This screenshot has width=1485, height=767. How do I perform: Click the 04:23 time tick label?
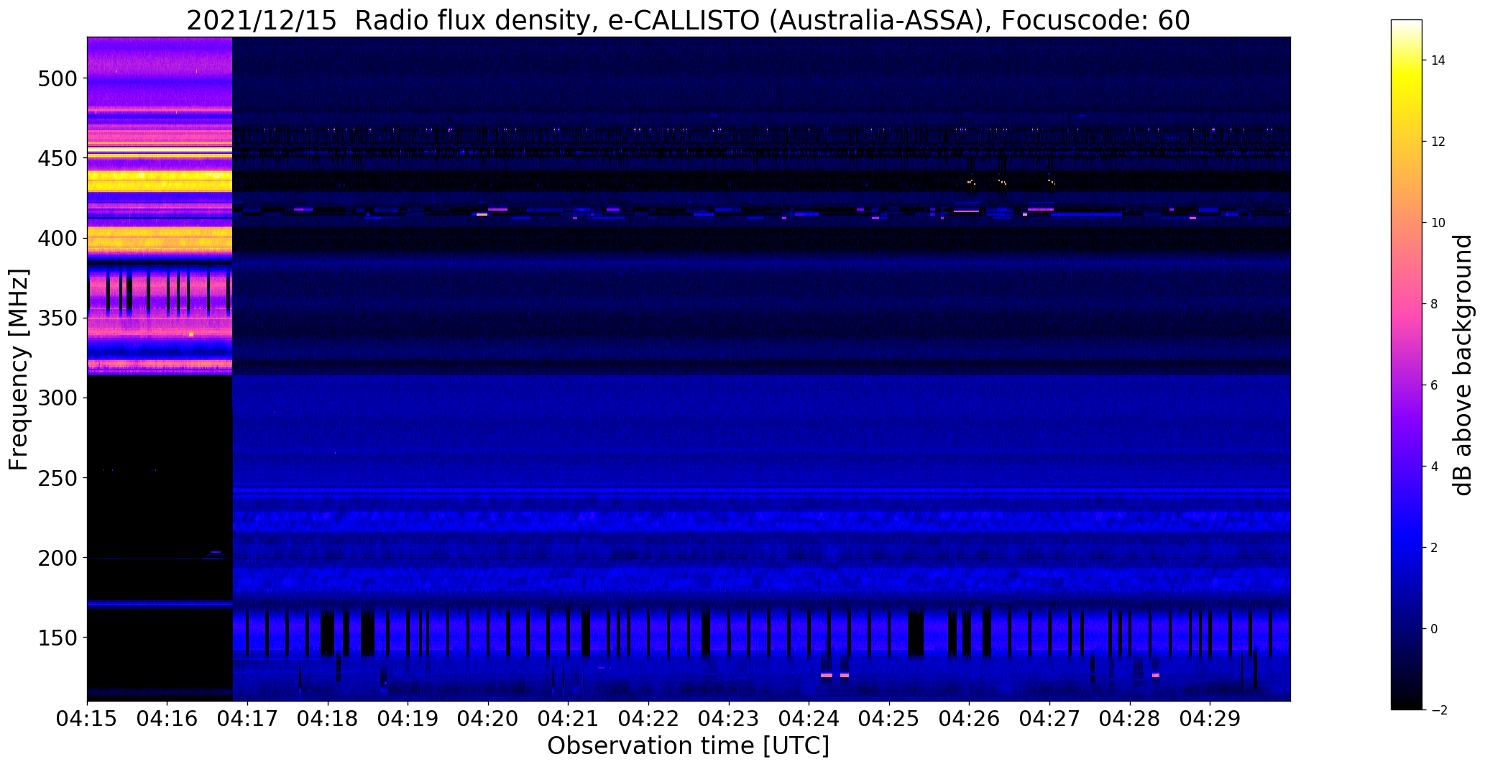coord(729,718)
